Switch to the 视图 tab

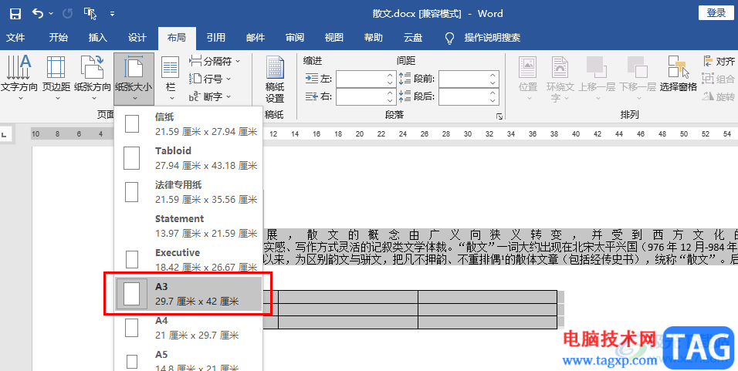[334, 38]
